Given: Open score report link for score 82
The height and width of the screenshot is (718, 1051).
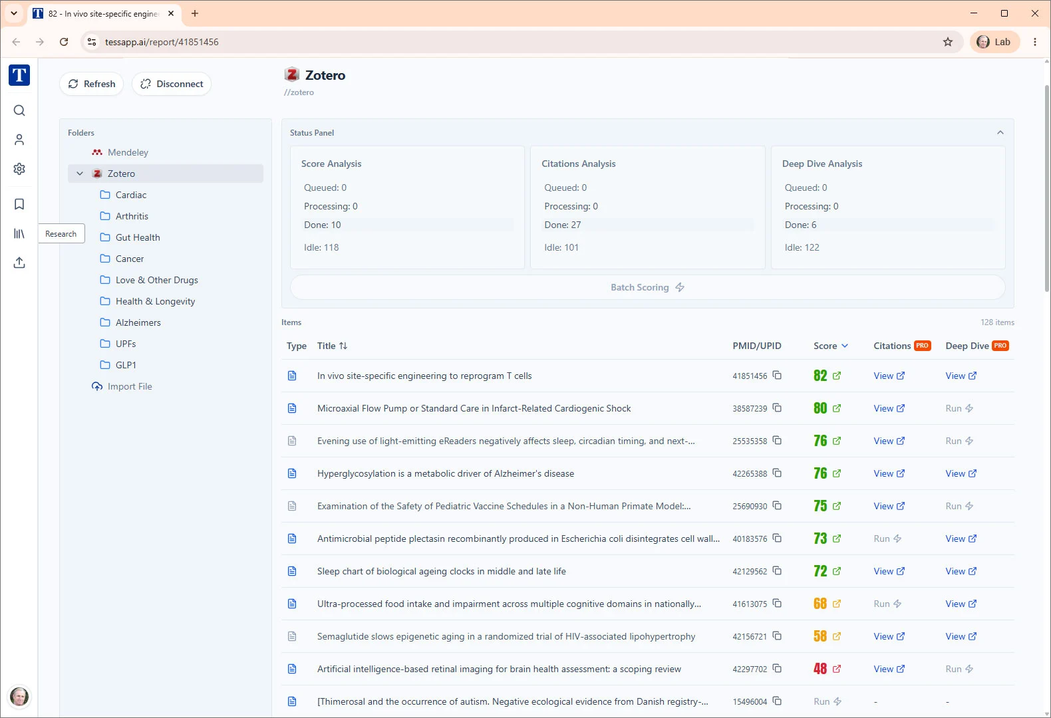Looking at the screenshot, I should tap(837, 376).
